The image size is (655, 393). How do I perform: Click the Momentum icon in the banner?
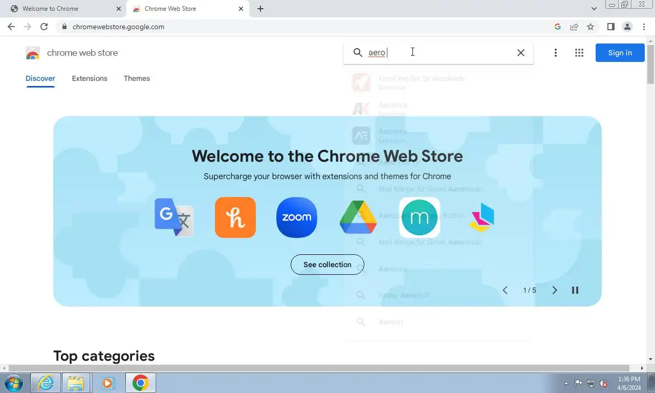click(x=420, y=217)
